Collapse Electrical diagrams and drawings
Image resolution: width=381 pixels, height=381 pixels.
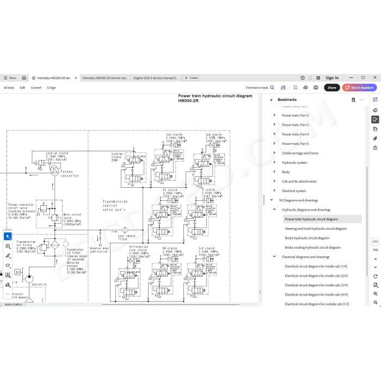pos(274,256)
